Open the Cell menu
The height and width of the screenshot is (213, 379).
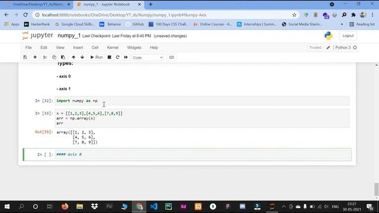click(x=95, y=47)
